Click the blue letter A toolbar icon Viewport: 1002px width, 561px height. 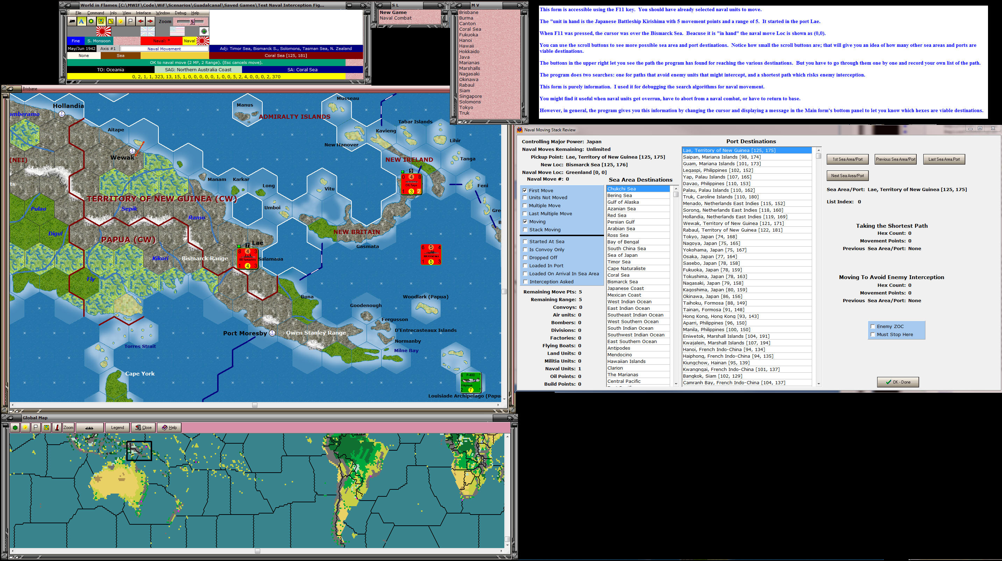(x=81, y=21)
